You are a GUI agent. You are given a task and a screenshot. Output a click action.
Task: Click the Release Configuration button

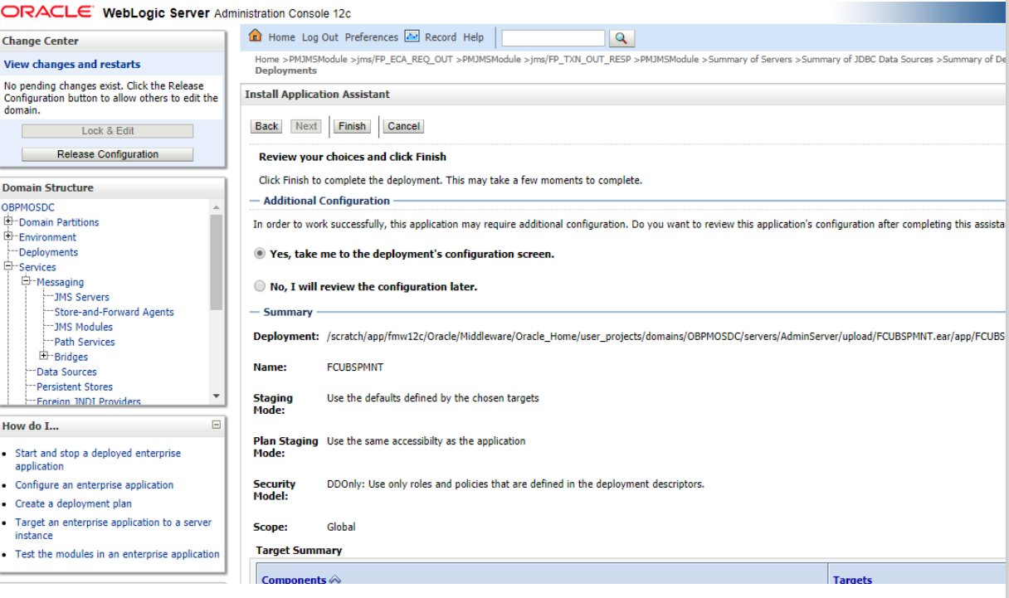(x=108, y=154)
